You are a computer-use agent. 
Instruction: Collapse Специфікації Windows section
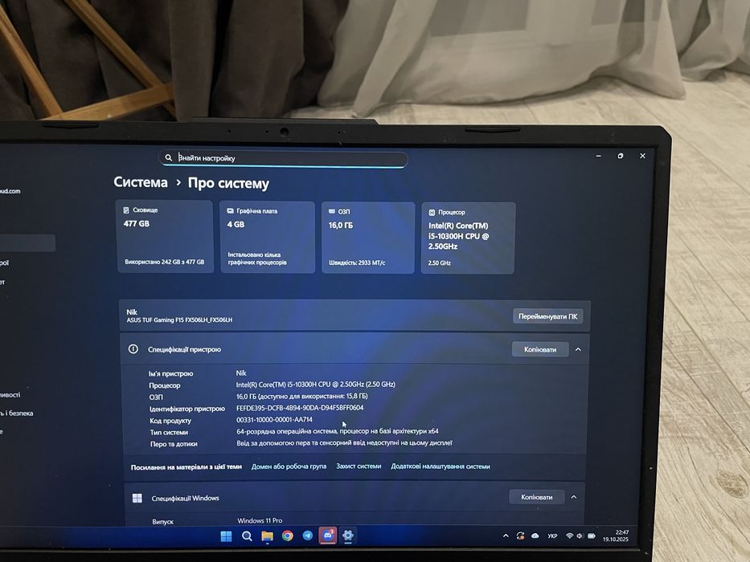pos(574,497)
